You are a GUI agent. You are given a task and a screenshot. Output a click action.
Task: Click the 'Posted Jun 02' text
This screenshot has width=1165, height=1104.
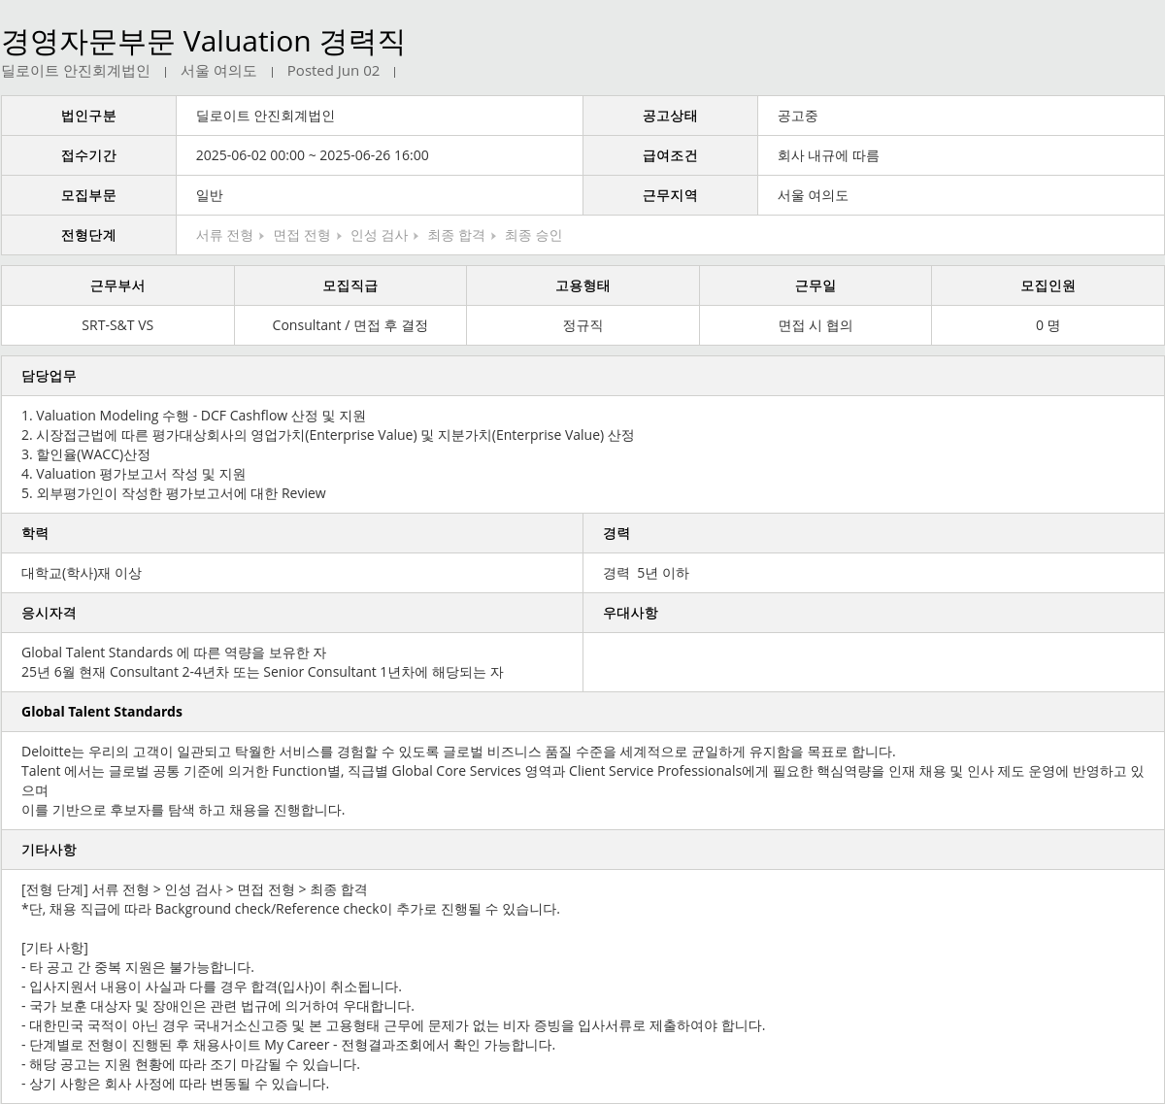(x=333, y=71)
